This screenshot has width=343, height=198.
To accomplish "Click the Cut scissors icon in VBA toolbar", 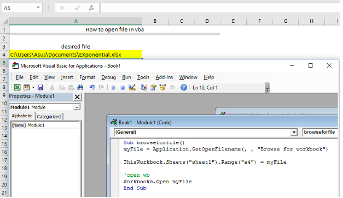I will pyautogui.click(x=52, y=87).
